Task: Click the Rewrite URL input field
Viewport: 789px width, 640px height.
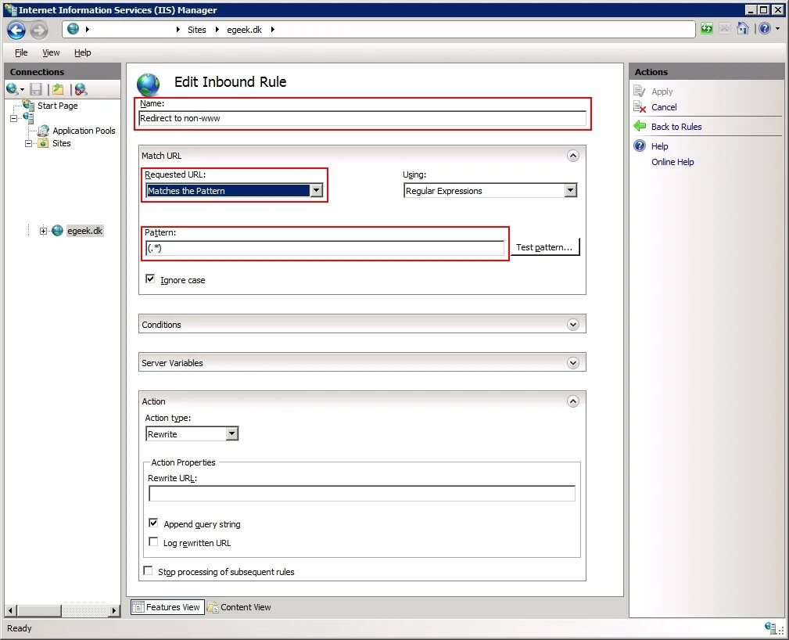Action: [362, 494]
